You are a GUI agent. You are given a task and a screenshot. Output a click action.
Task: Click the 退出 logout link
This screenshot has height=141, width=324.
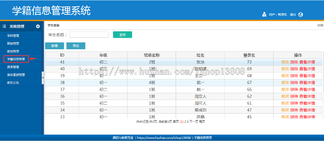(x=293, y=15)
